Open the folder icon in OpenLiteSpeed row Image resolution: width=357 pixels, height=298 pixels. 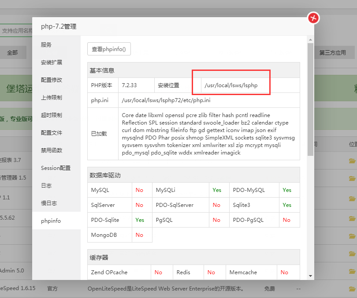point(352,289)
